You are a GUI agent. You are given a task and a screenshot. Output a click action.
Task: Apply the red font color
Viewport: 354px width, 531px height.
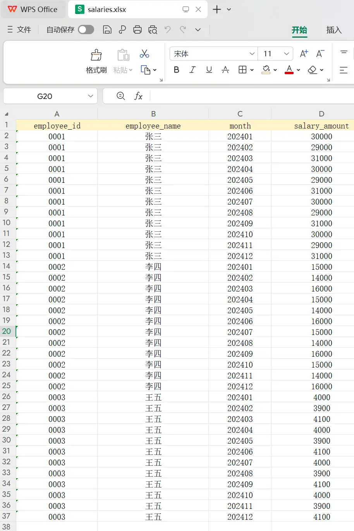(x=289, y=70)
